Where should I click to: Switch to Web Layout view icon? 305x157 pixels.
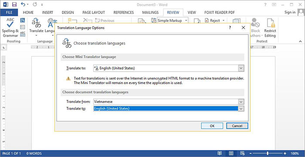click(242, 154)
